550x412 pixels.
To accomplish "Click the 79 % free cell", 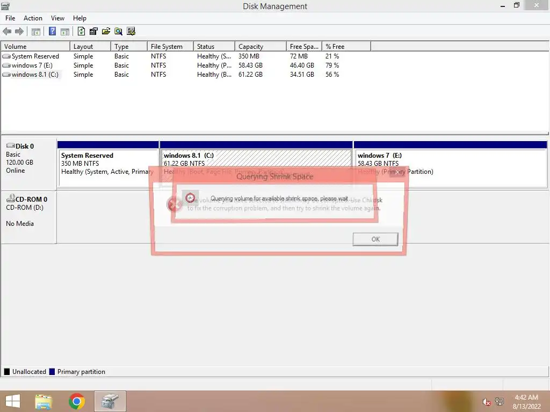I will (x=332, y=65).
